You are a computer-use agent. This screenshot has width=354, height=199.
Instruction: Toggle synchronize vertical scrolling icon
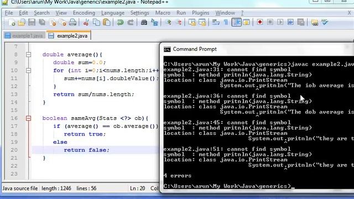192,22
